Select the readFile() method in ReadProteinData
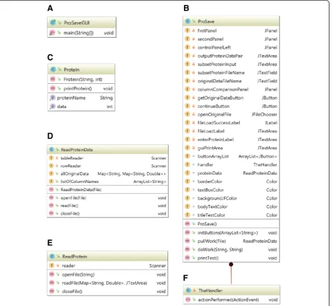This screenshot has height=306, width=335. coord(69,206)
